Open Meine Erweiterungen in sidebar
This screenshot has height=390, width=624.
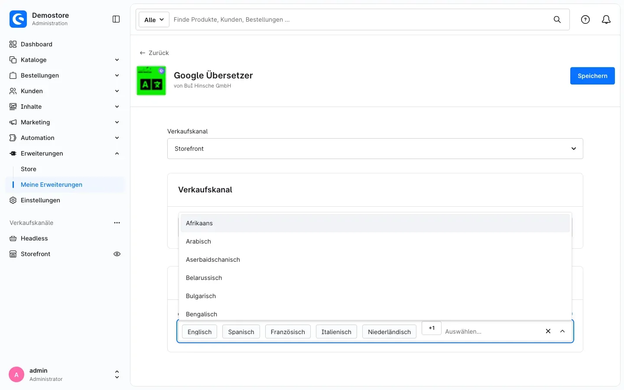pyautogui.click(x=65, y=185)
